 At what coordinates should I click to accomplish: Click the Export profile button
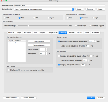tap(101, 9)
